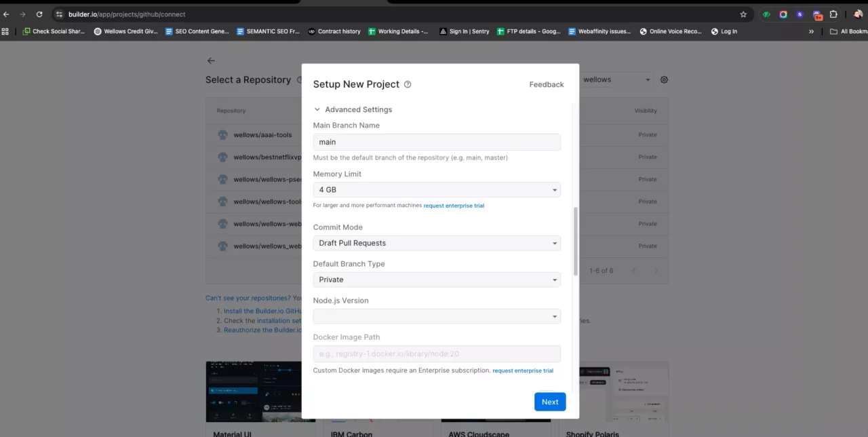Click the dialog's vertical scrollbar
The height and width of the screenshot is (437, 868).
click(x=576, y=241)
